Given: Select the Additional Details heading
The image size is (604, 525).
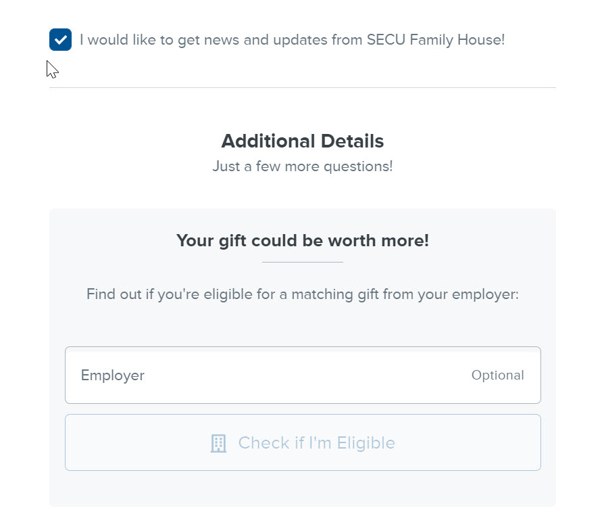Looking at the screenshot, I should pyautogui.click(x=302, y=141).
